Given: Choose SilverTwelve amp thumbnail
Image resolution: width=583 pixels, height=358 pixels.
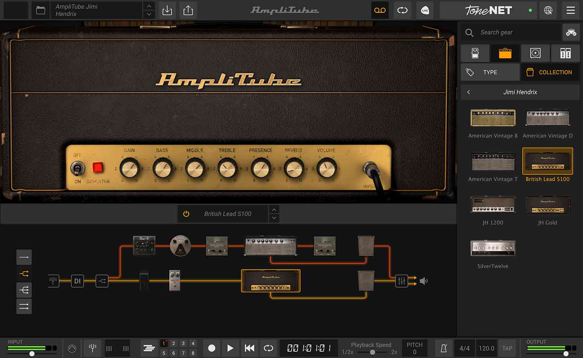Looking at the screenshot, I should pos(493,248).
